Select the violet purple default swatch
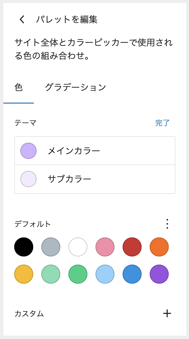This screenshot has height=339, width=189. (x=159, y=274)
